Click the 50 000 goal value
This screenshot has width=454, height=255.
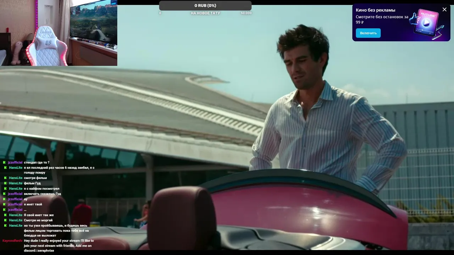pos(246,13)
